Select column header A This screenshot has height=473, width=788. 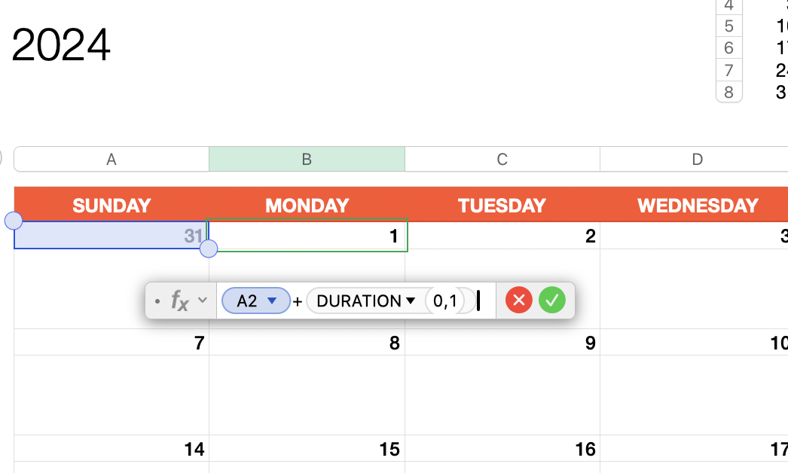coord(111,159)
